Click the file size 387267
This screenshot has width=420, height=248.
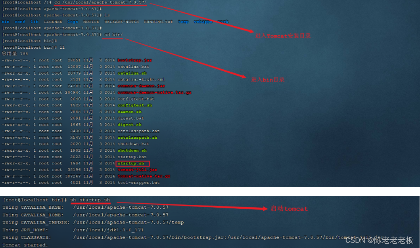pos(73,176)
